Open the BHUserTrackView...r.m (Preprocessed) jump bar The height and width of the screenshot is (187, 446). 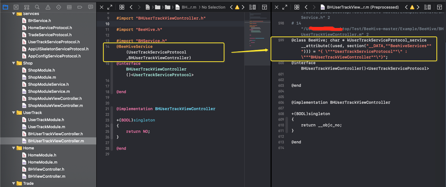tap(359, 7)
